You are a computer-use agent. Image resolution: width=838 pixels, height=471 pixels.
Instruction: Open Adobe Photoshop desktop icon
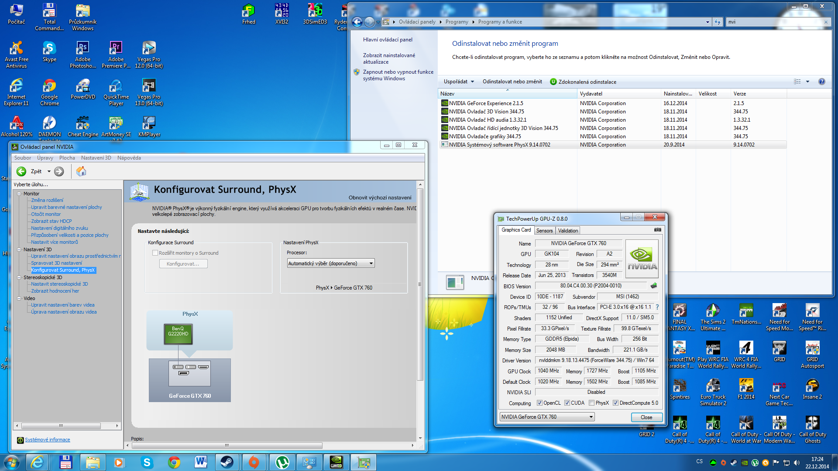tap(83, 55)
